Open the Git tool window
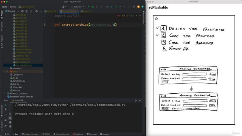 pos(7,134)
